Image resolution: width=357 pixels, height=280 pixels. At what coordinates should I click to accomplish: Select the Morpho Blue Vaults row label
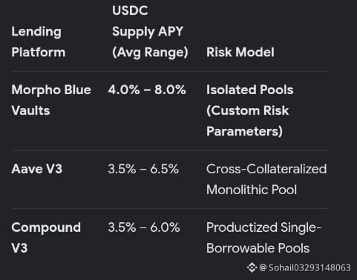click(x=51, y=100)
